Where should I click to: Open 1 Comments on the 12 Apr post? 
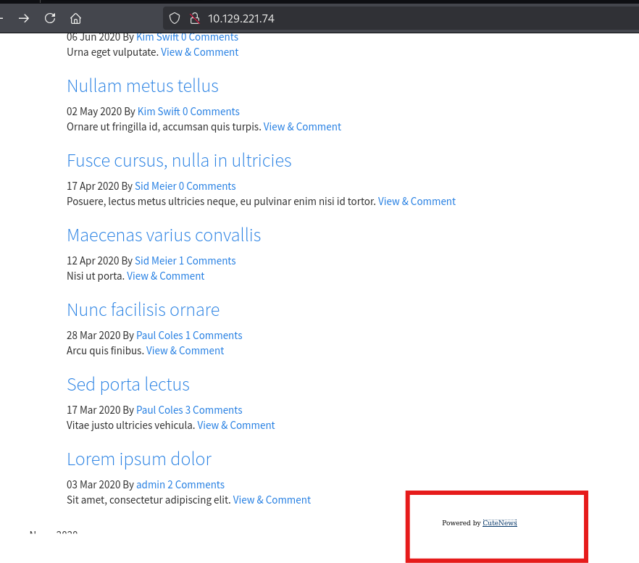pyautogui.click(x=207, y=261)
